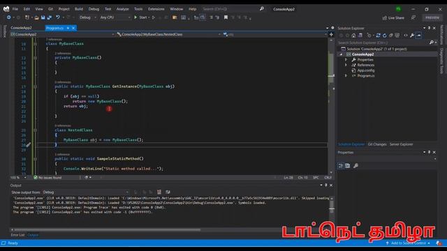The image size is (447, 251).
Task: Open the File menu
Action: tap(15, 9)
